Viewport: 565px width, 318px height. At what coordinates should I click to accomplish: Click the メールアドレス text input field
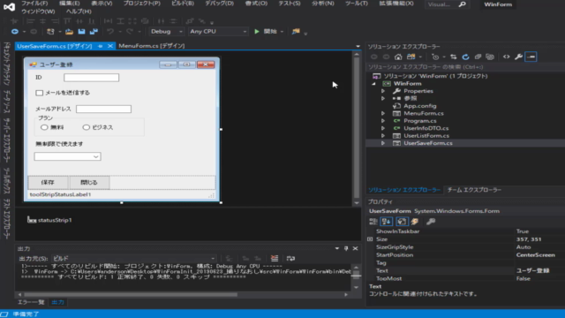coord(103,109)
